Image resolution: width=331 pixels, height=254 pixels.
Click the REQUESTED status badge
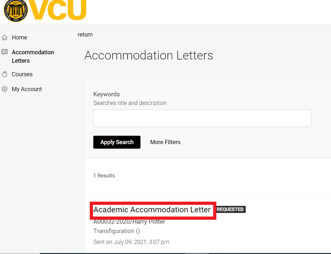click(x=230, y=209)
